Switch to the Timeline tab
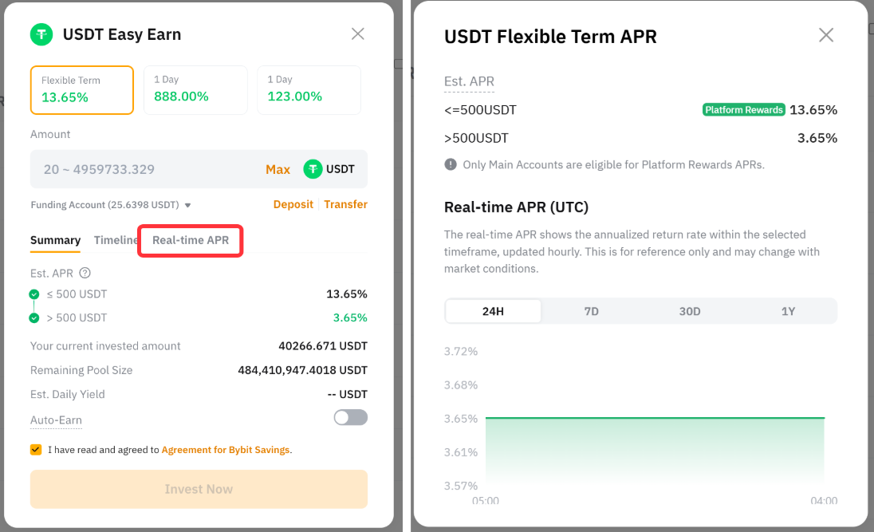This screenshot has height=532, width=874. click(x=116, y=240)
